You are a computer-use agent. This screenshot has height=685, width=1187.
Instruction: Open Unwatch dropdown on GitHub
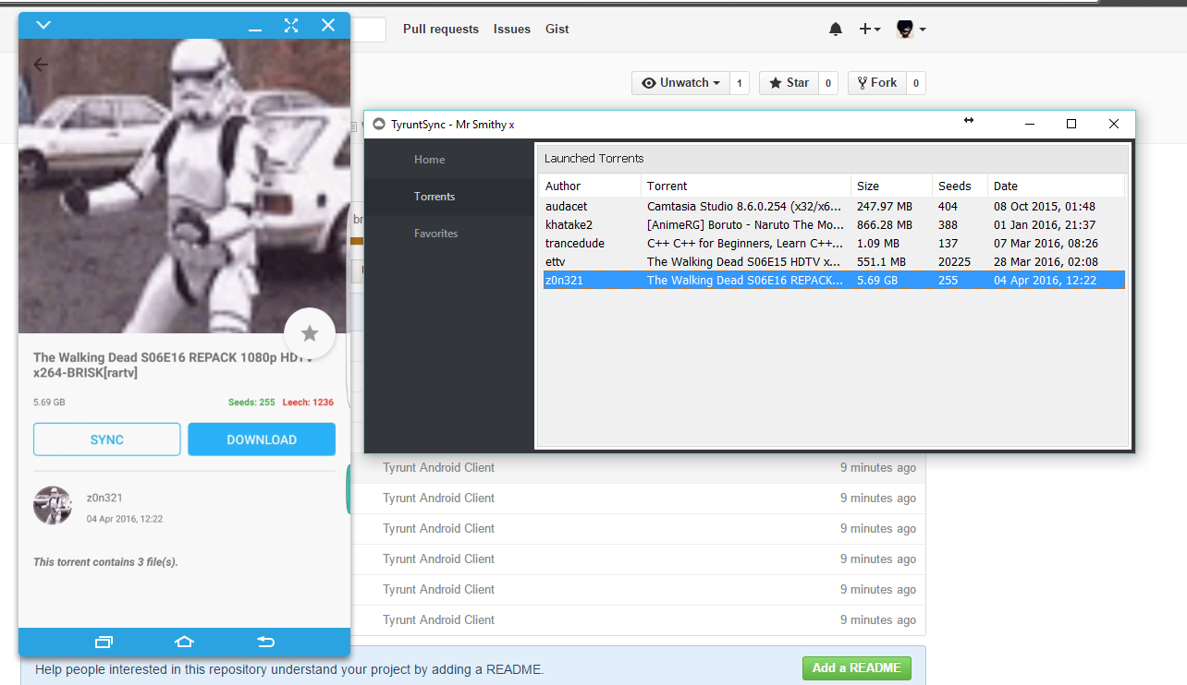click(680, 83)
